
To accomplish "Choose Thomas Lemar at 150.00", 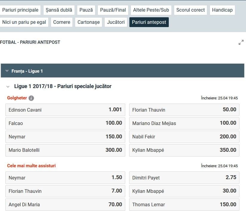I will tap(184, 204).
